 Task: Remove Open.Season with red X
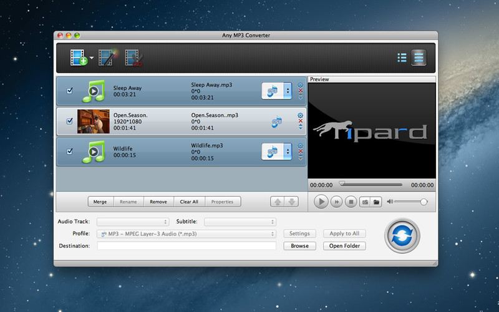(301, 121)
